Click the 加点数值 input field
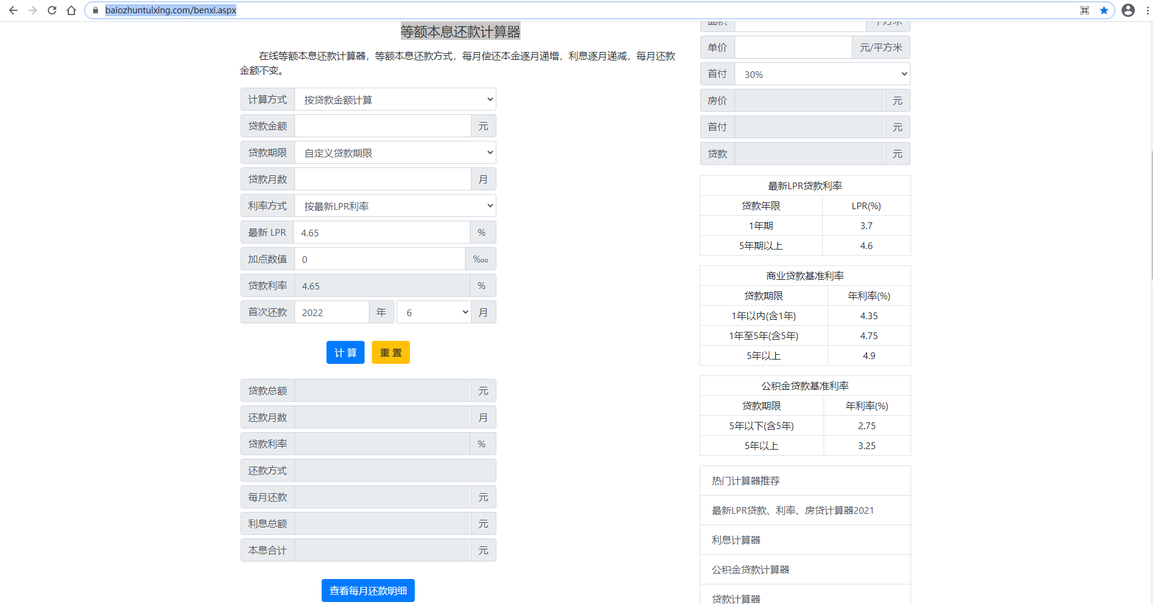 click(380, 259)
